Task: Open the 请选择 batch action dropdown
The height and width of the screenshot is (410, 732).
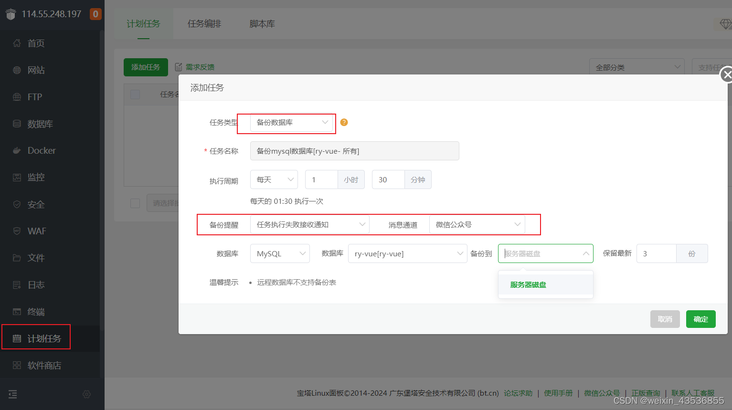Action: 163,203
